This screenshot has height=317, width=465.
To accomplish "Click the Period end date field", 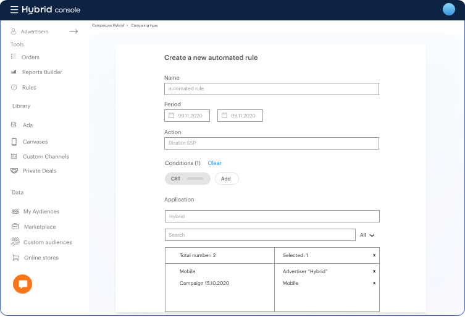I will click(x=240, y=116).
